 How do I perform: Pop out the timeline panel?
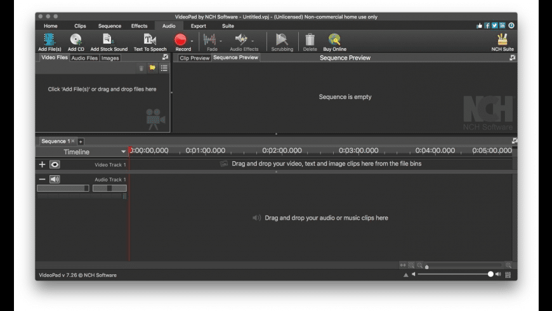pos(515,140)
